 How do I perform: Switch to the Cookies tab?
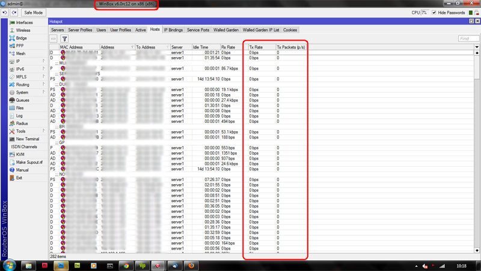pos(290,30)
